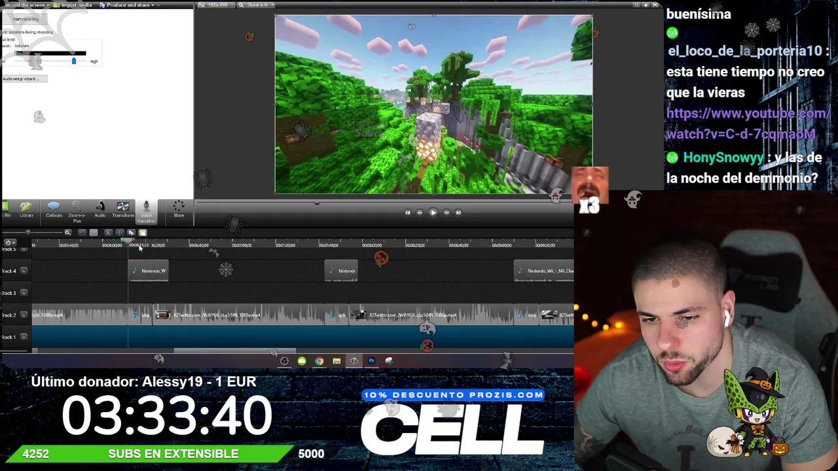Open the Audio setup wizard
The width and height of the screenshot is (838, 471).
tap(24, 78)
